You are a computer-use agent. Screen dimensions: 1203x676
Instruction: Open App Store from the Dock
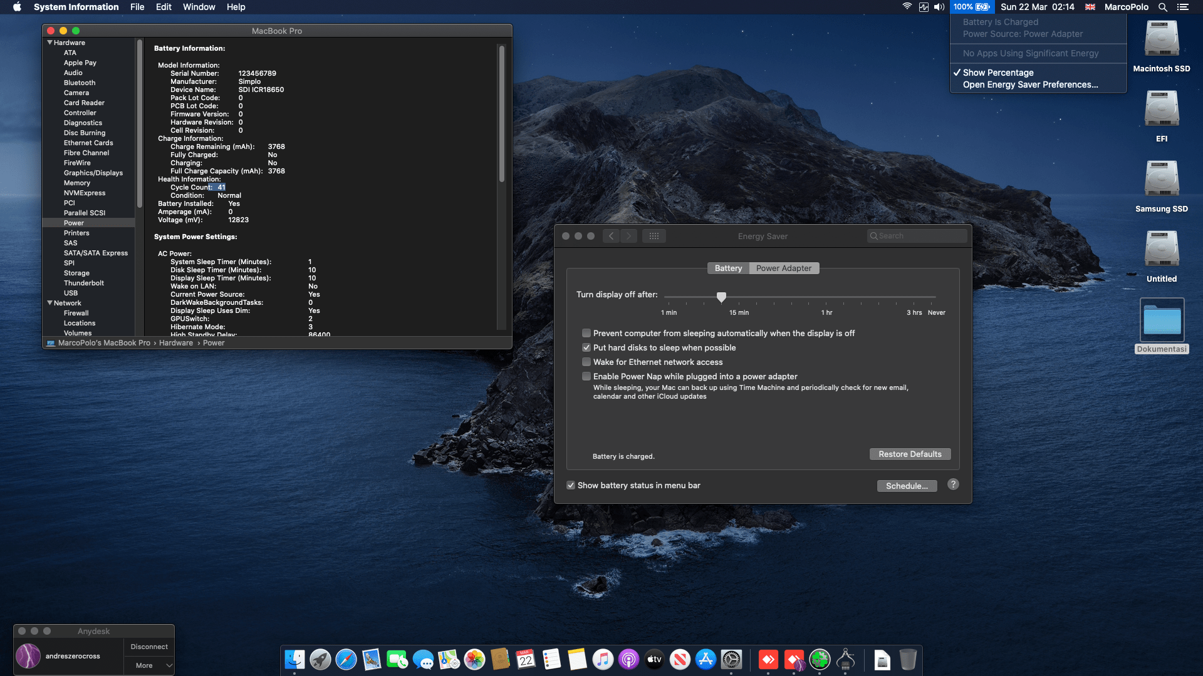[x=706, y=659]
